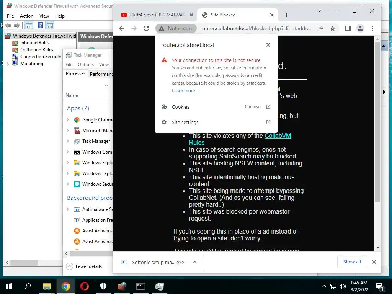Sort by Name column in Task Manager
392x294 pixels.
point(72,95)
